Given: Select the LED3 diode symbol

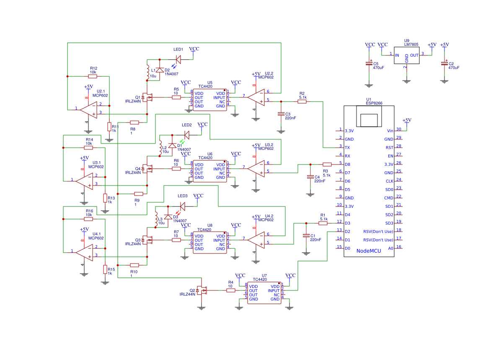Looking at the screenshot, I should [183, 207].
